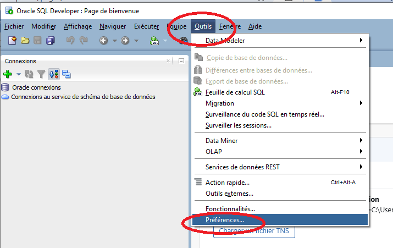Open the Equipe menu

point(176,26)
